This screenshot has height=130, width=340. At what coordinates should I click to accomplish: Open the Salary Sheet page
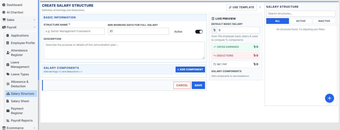(21, 101)
